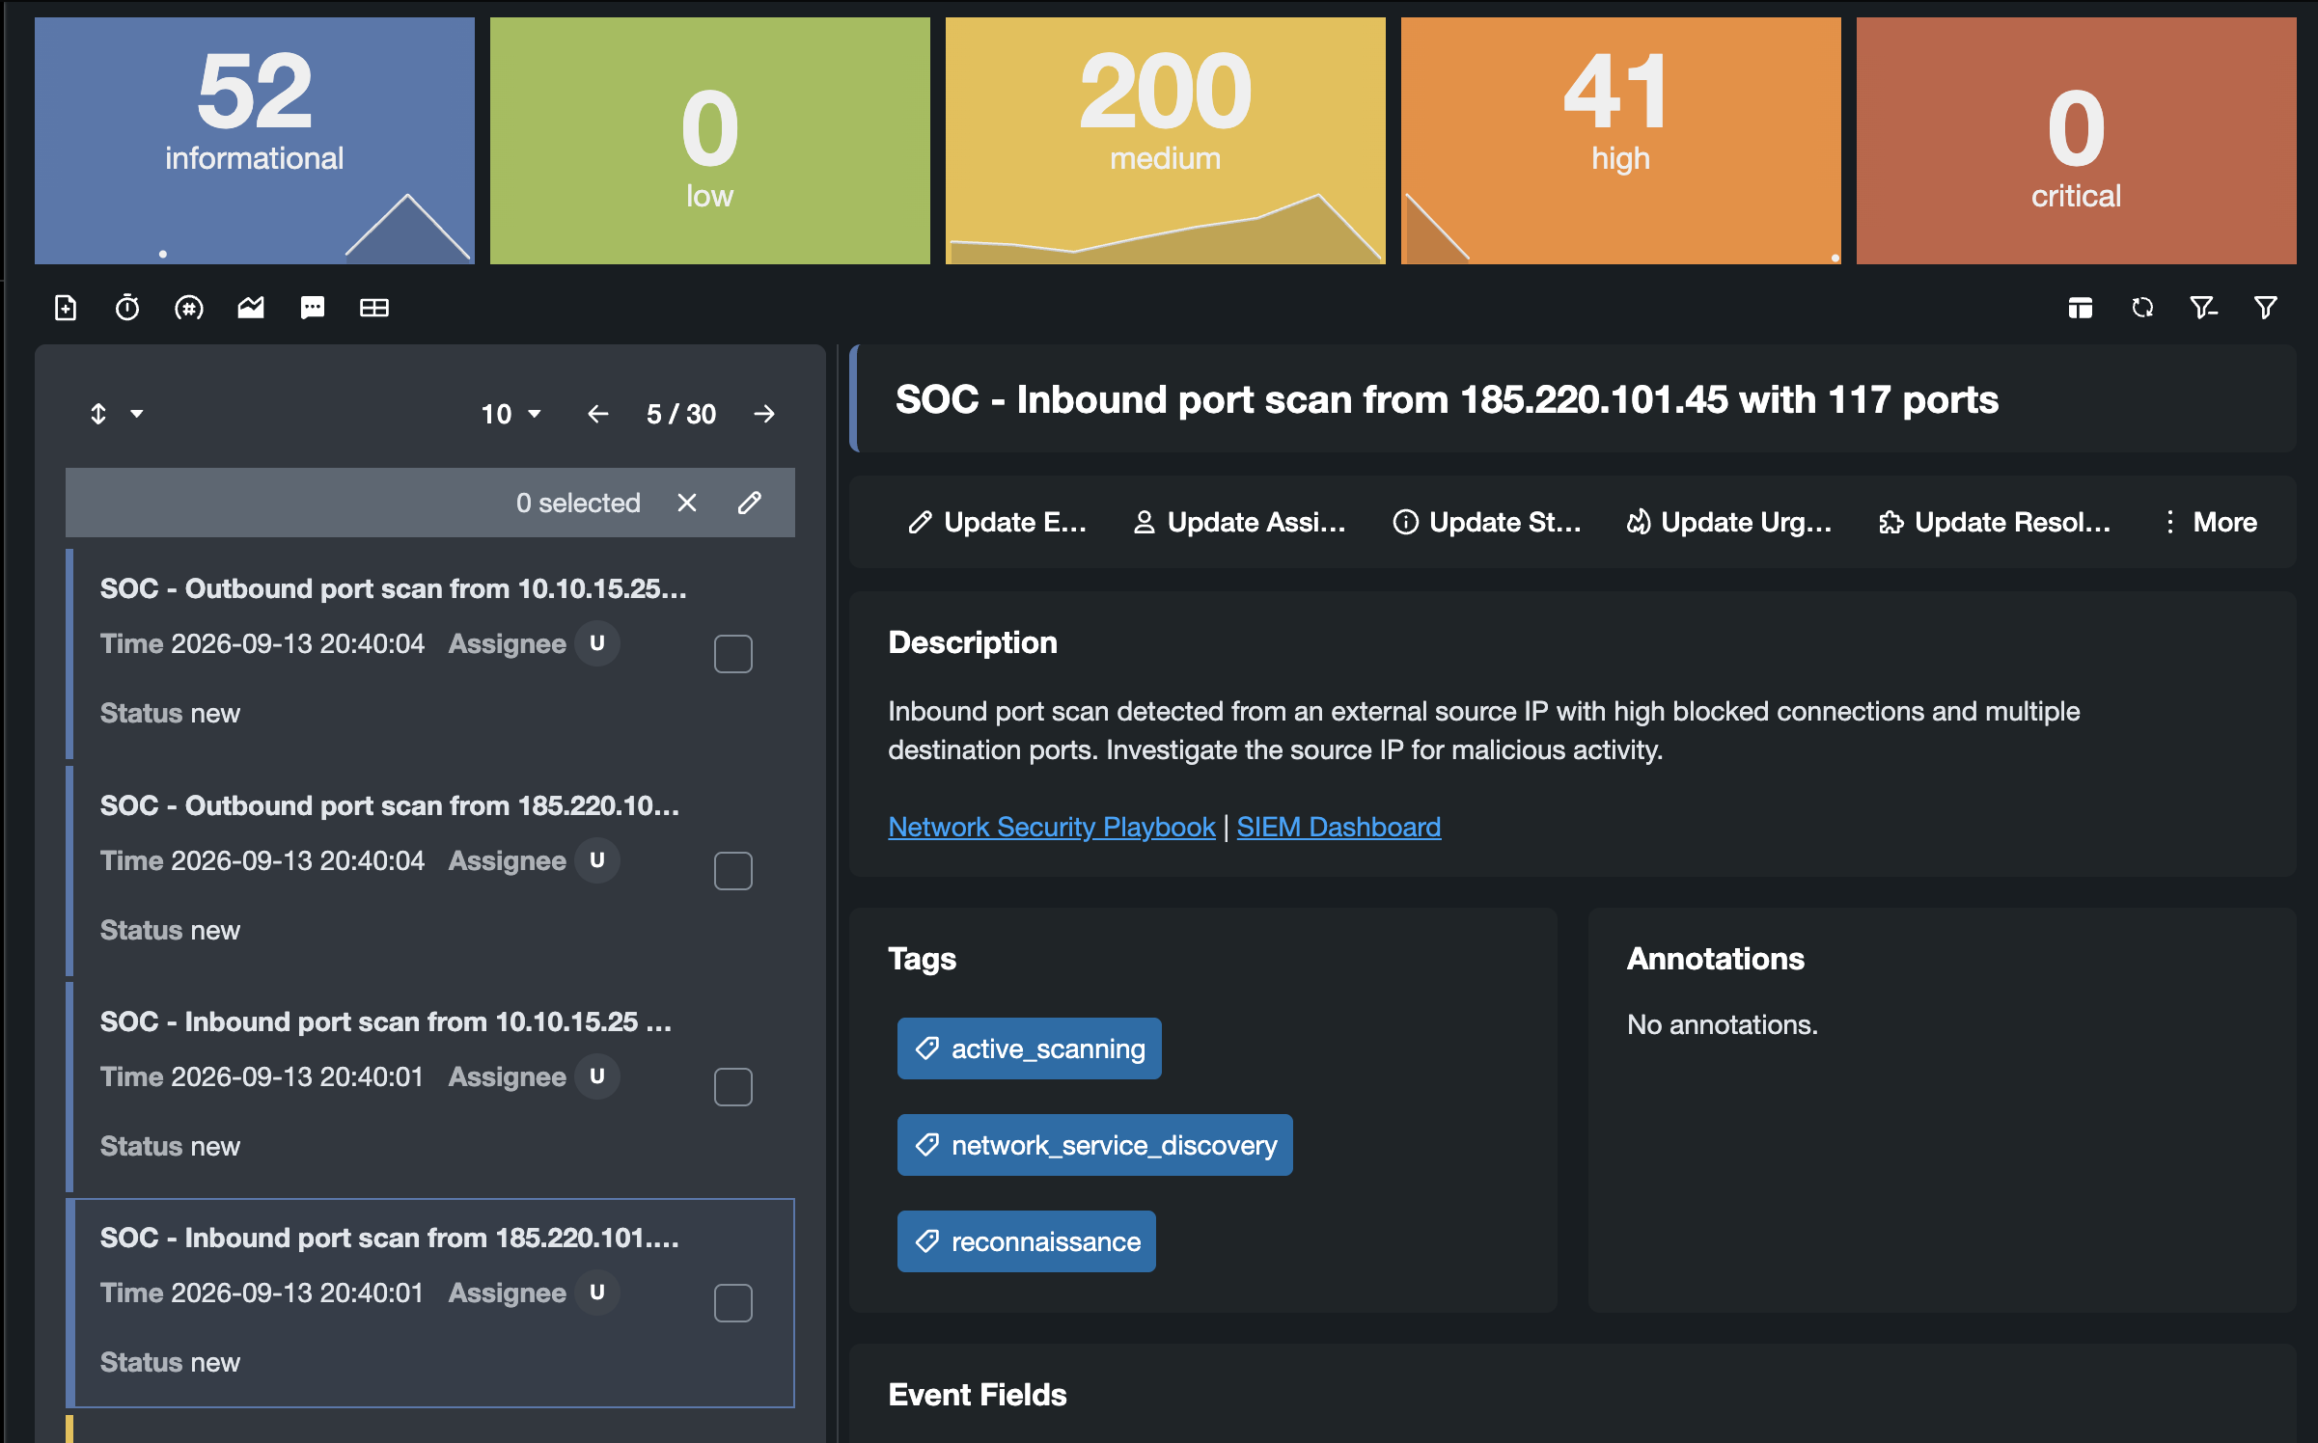Toggle the layout panel icon
The height and width of the screenshot is (1443, 2318).
pyautogui.click(x=2081, y=308)
